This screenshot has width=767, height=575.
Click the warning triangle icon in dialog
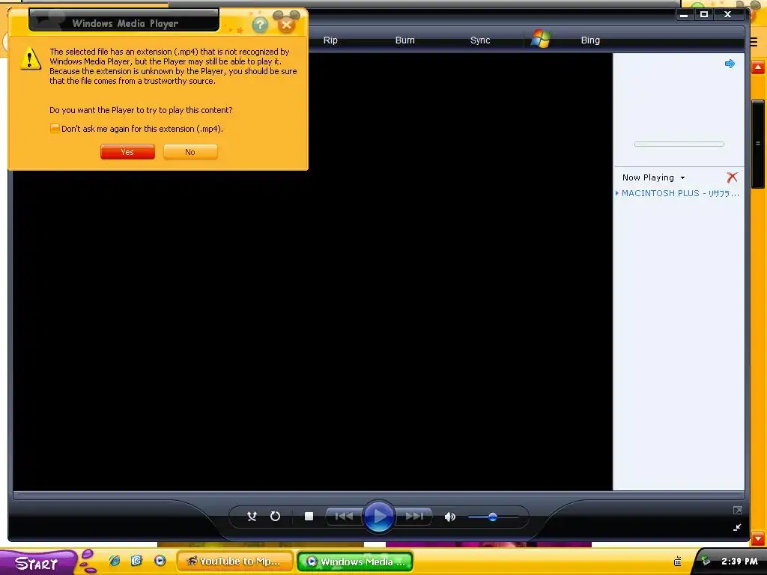tap(30, 59)
